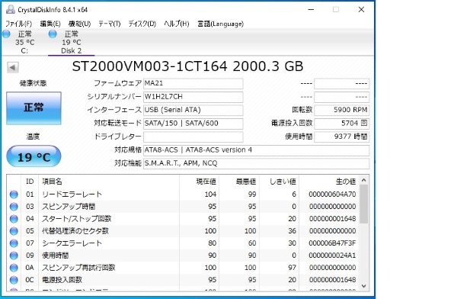
Task: Click the previous disk arrow icon
Action: point(13,67)
